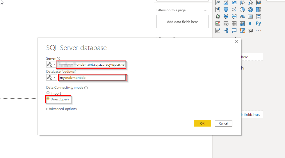Open Database field ABC type dropdown
The width and height of the screenshot is (285, 158).
tap(51, 77)
